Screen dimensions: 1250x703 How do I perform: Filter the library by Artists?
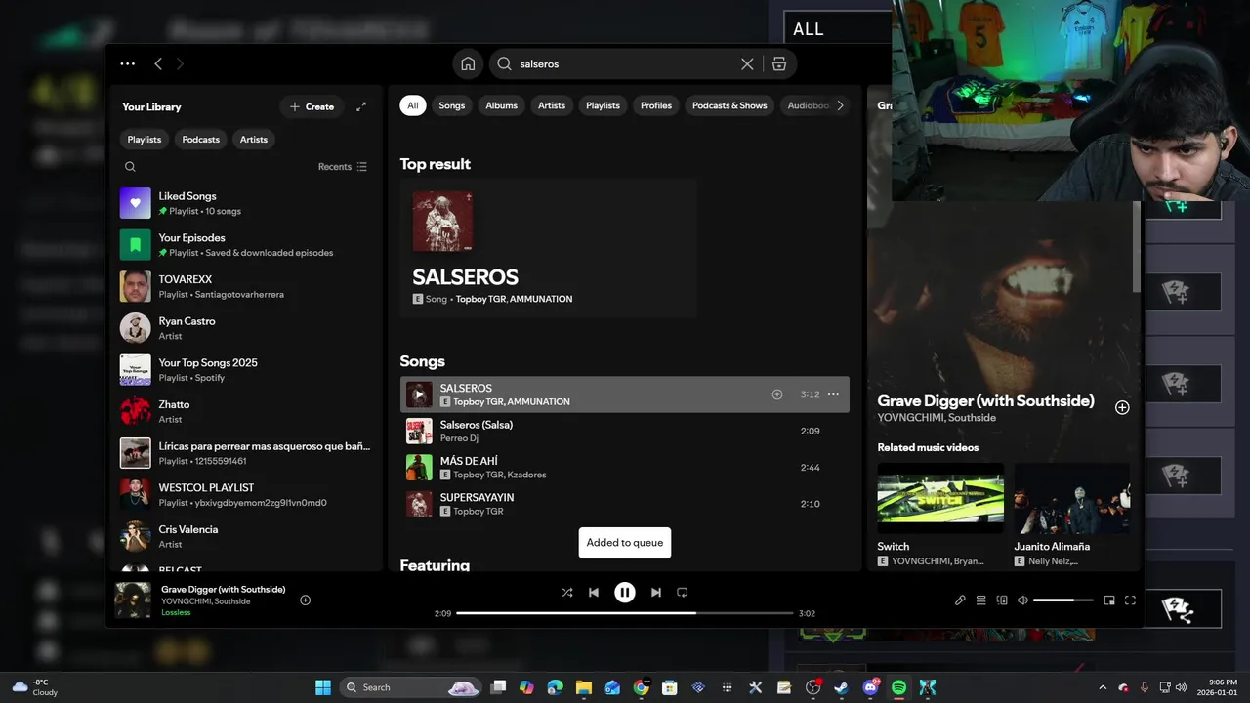click(x=254, y=140)
